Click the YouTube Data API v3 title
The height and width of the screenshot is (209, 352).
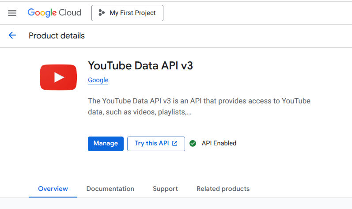(x=140, y=65)
